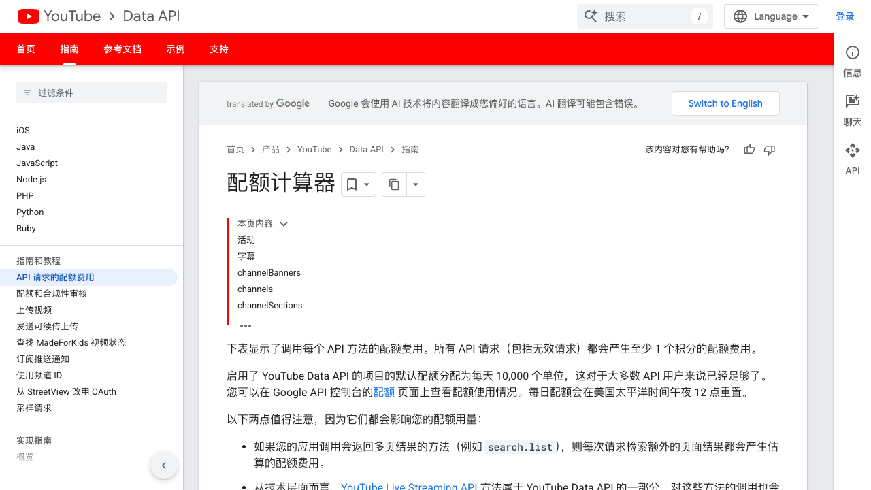Expand more contents with ellipsis
This screenshot has height=490, width=871.
click(246, 326)
